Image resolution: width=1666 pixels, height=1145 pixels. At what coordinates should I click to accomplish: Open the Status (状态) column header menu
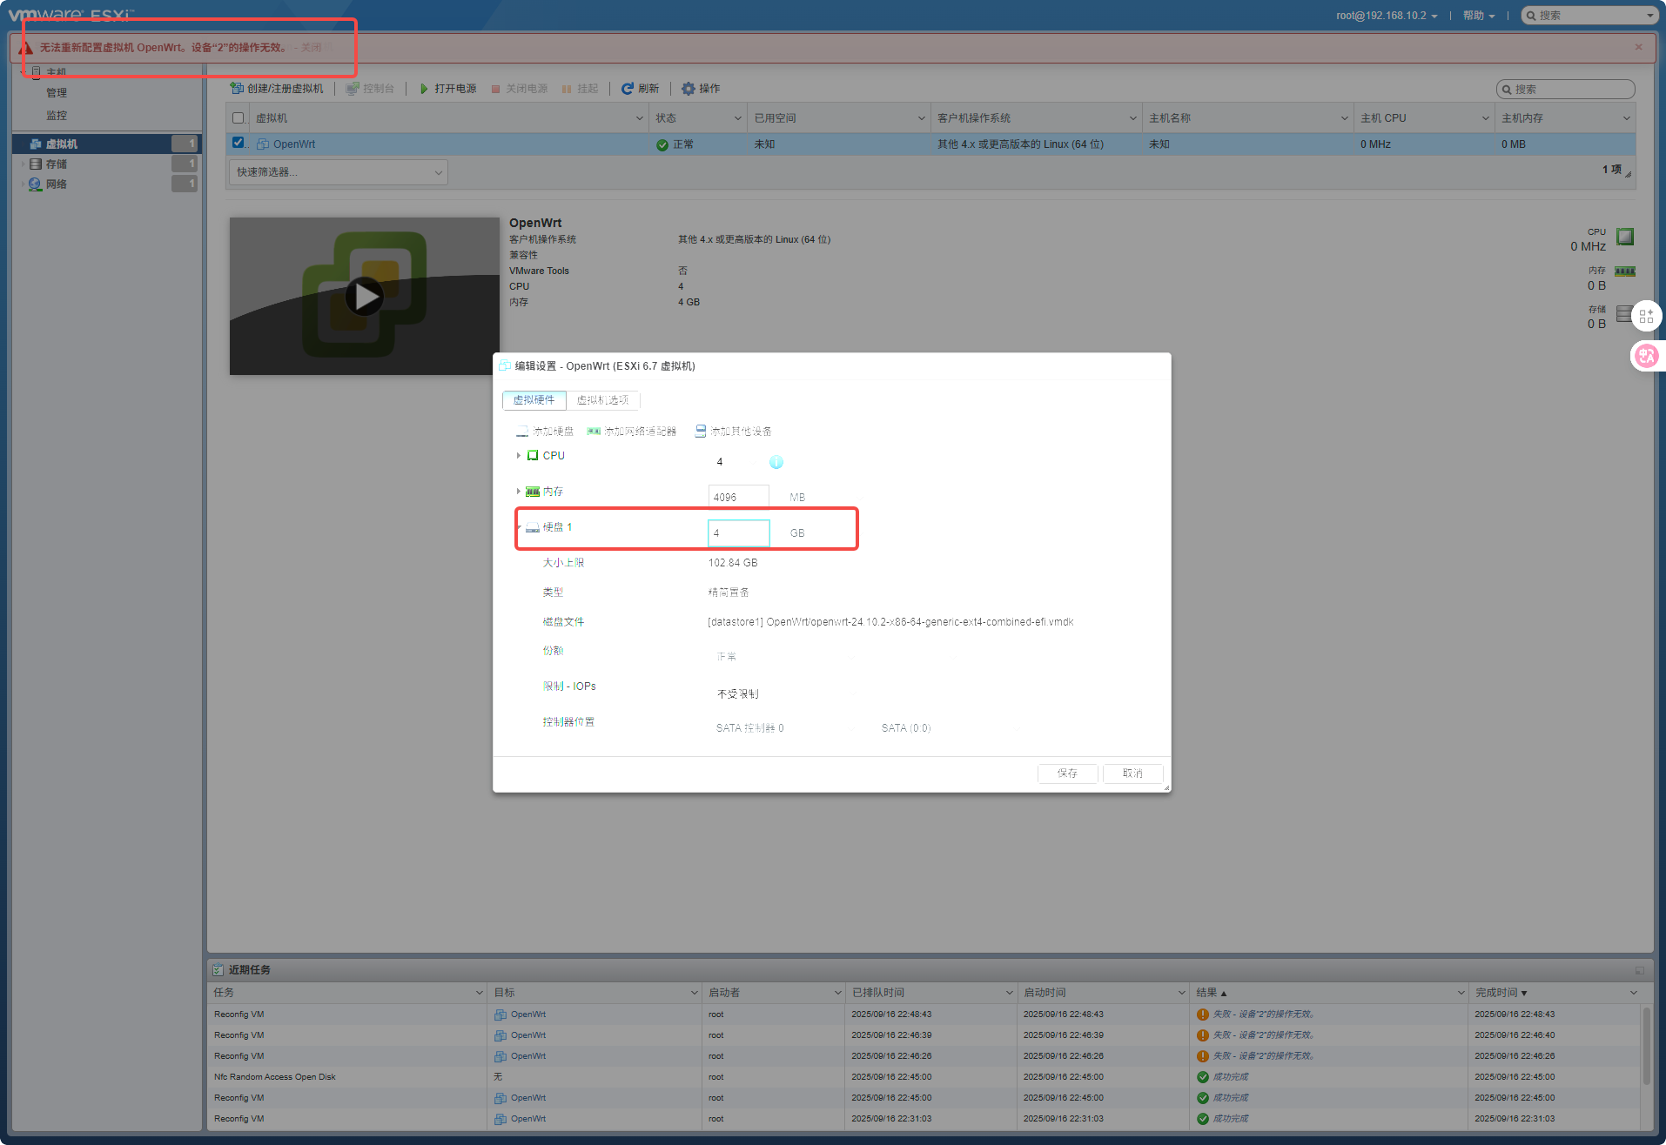tap(738, 118)
